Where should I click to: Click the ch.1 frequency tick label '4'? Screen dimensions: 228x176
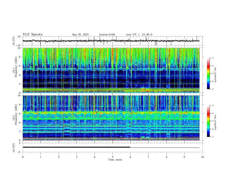(20, 75)
